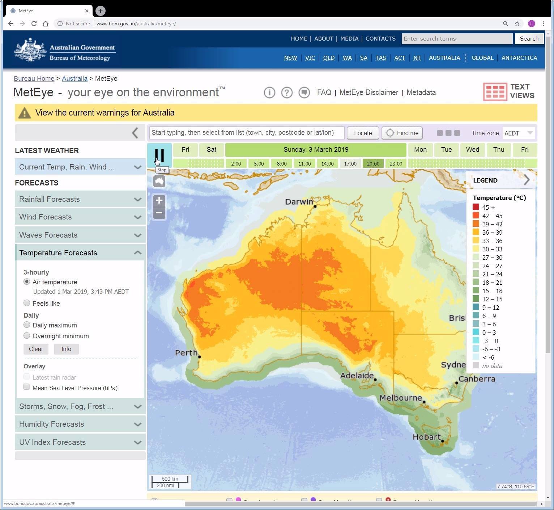
Task: Expand the Waves Forecasts section
Action: (80, 235)
